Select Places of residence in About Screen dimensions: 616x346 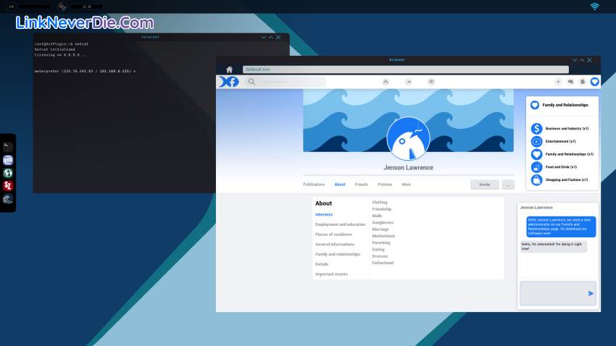click(x=333, y=235)
